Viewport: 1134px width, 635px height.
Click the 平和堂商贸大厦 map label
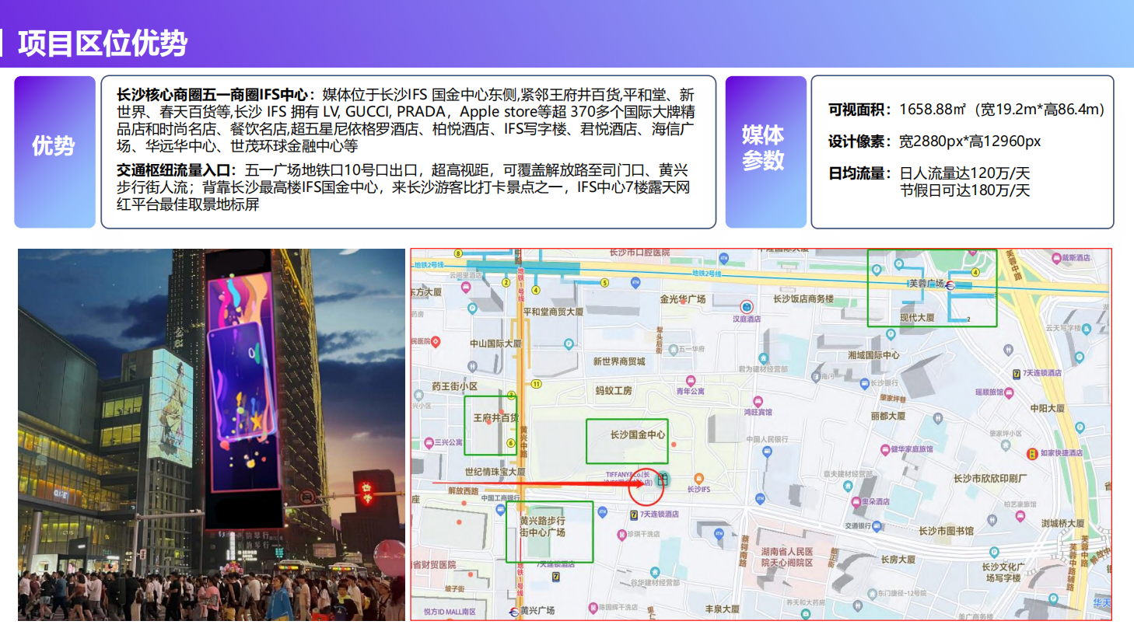[553, 312]
